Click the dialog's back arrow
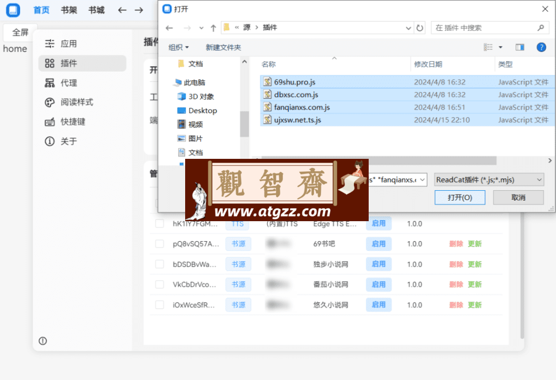The width and height of the screenshot is (556, 380). [x=169, y=28]
